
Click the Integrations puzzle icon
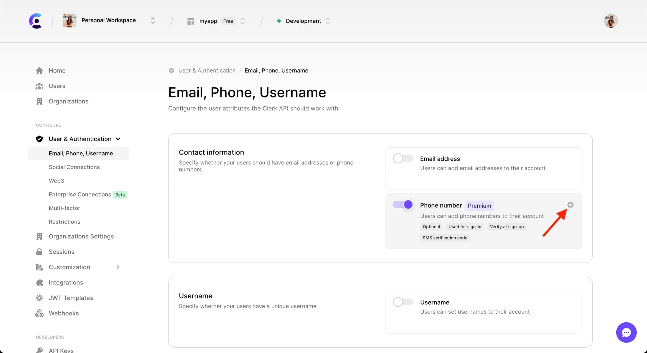click(x=39, y=282)
